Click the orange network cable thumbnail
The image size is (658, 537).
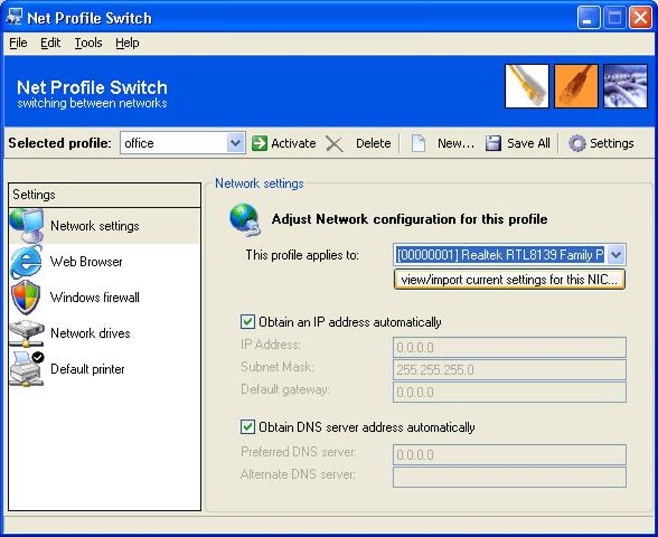pos(575,86)
